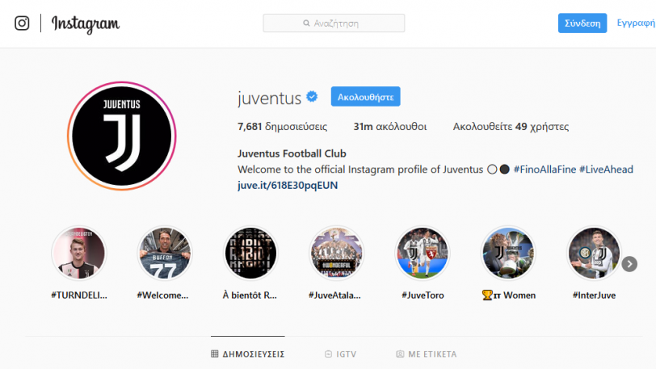Click the Ακολουθήστε follow button
The width and height of the screenshot is (656, 369).
point(366,97)
